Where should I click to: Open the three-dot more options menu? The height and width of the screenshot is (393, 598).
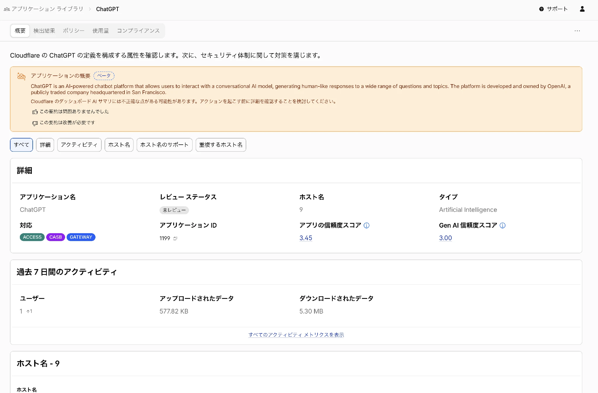tap(577, 31)
